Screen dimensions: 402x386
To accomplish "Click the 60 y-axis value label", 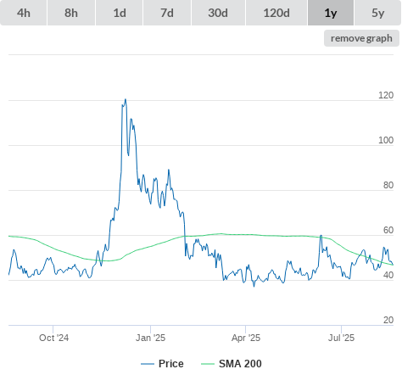I will 388,230.
